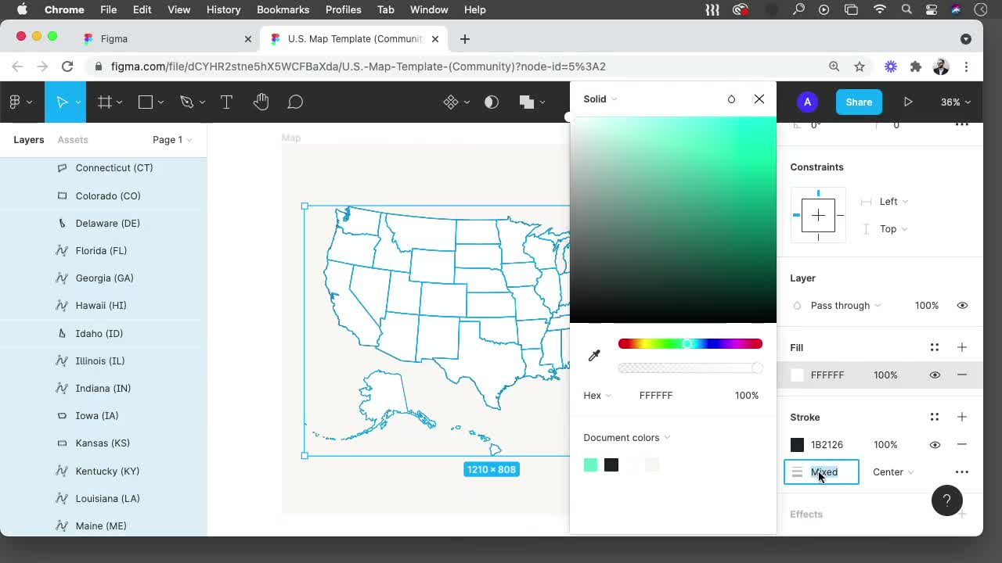Open the Solid paint type dropdown
The image size is (1002, 563).
point(599,99)
